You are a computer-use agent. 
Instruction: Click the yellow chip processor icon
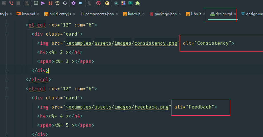[107, 3]
